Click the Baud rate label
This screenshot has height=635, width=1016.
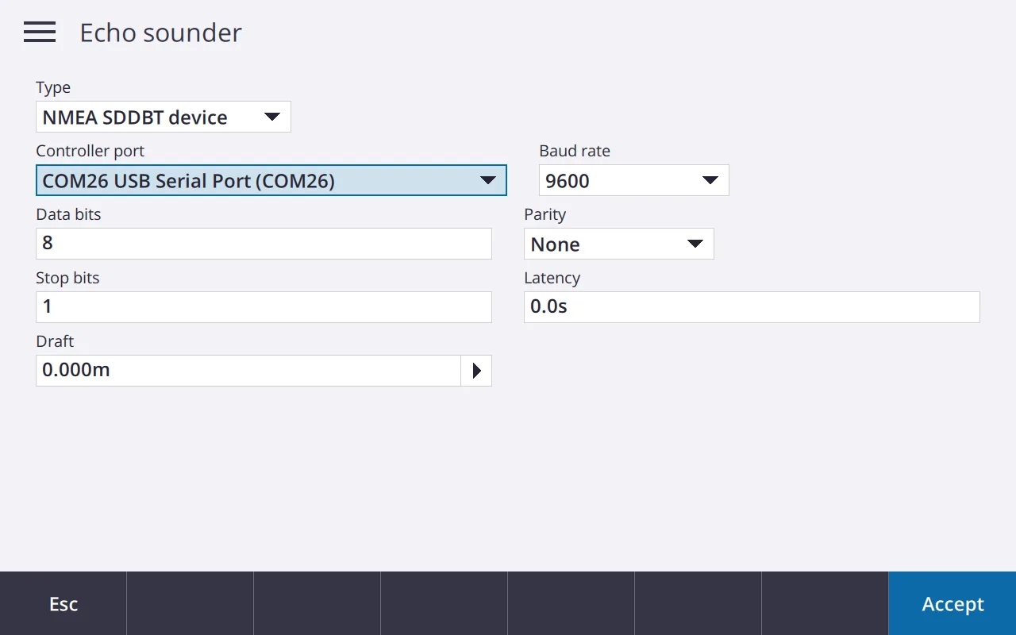[x=575, y=151]
